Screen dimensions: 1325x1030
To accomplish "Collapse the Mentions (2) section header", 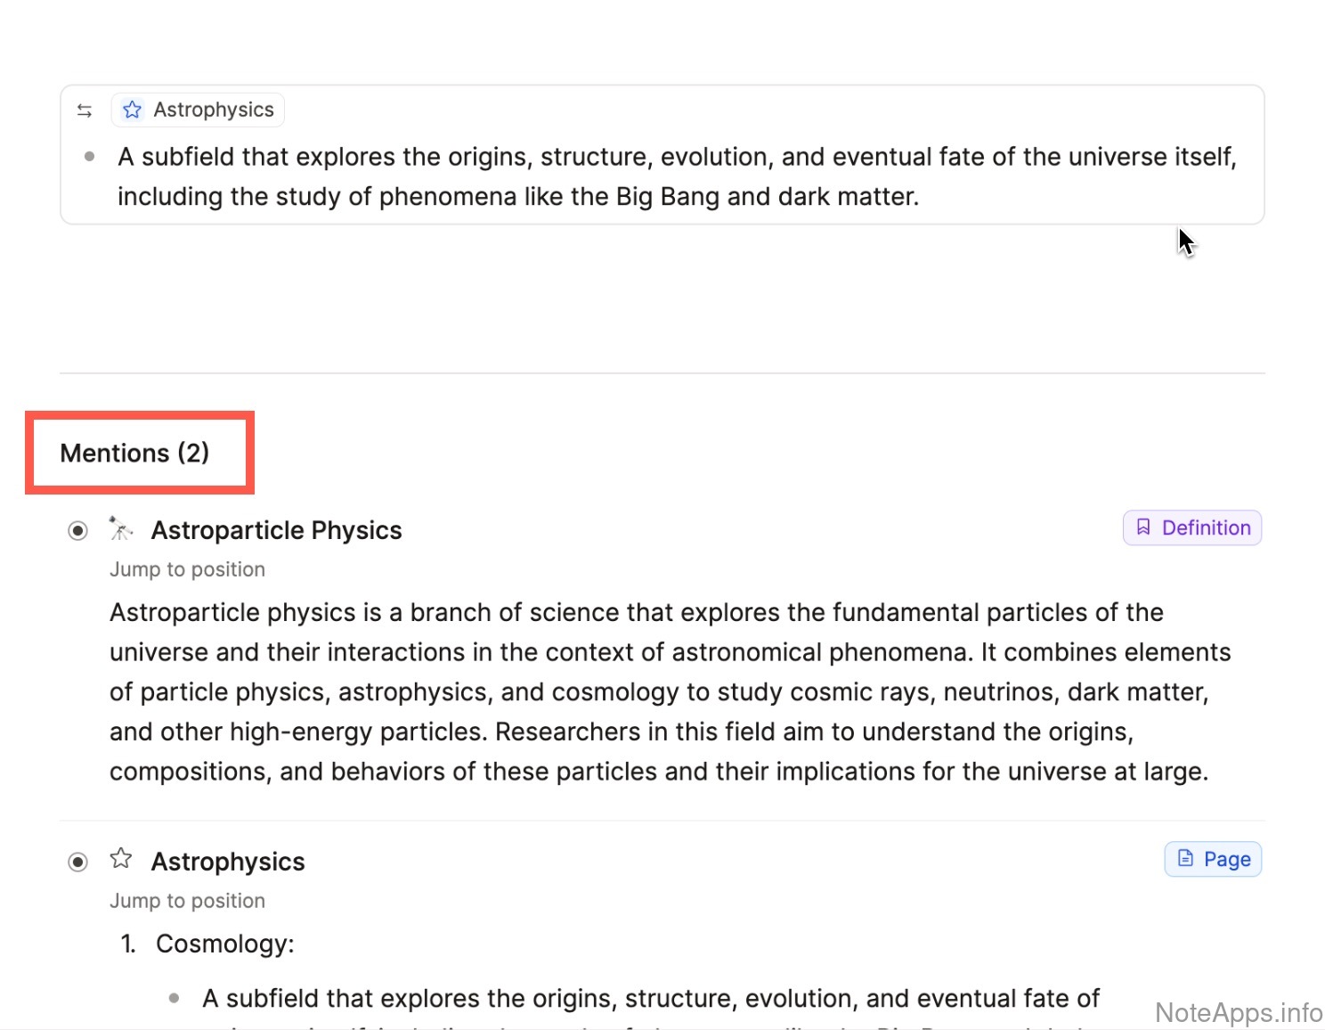I will pyautogui.click(x=134, y=453).
